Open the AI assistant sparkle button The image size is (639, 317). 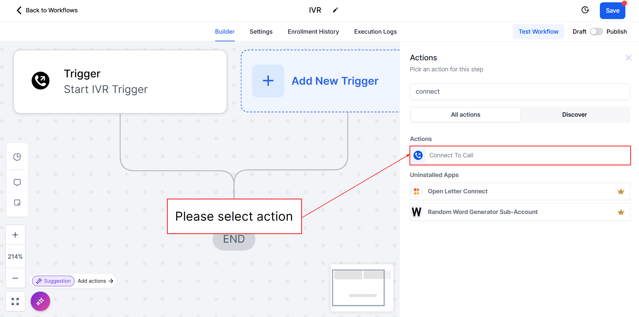(x=40, y=301)
